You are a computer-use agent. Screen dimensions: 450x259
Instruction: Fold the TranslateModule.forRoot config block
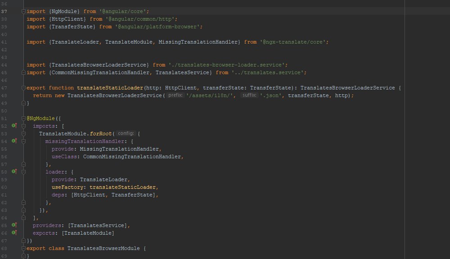[23, 134]
